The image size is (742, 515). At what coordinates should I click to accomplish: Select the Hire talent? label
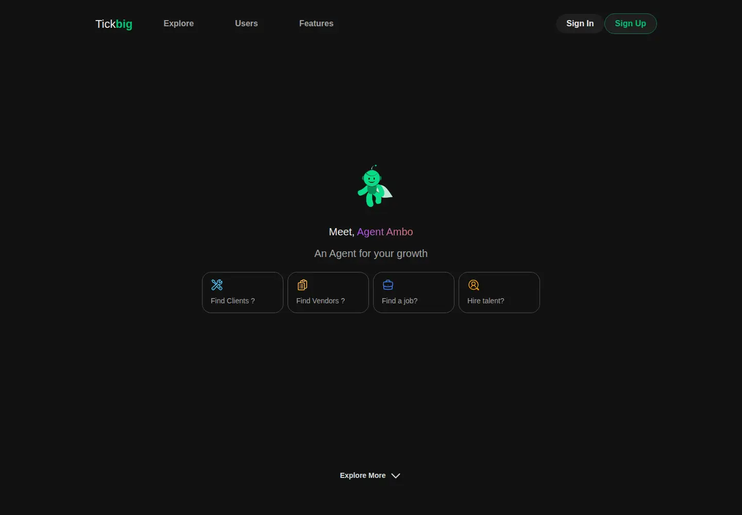(x=486, y=301)
